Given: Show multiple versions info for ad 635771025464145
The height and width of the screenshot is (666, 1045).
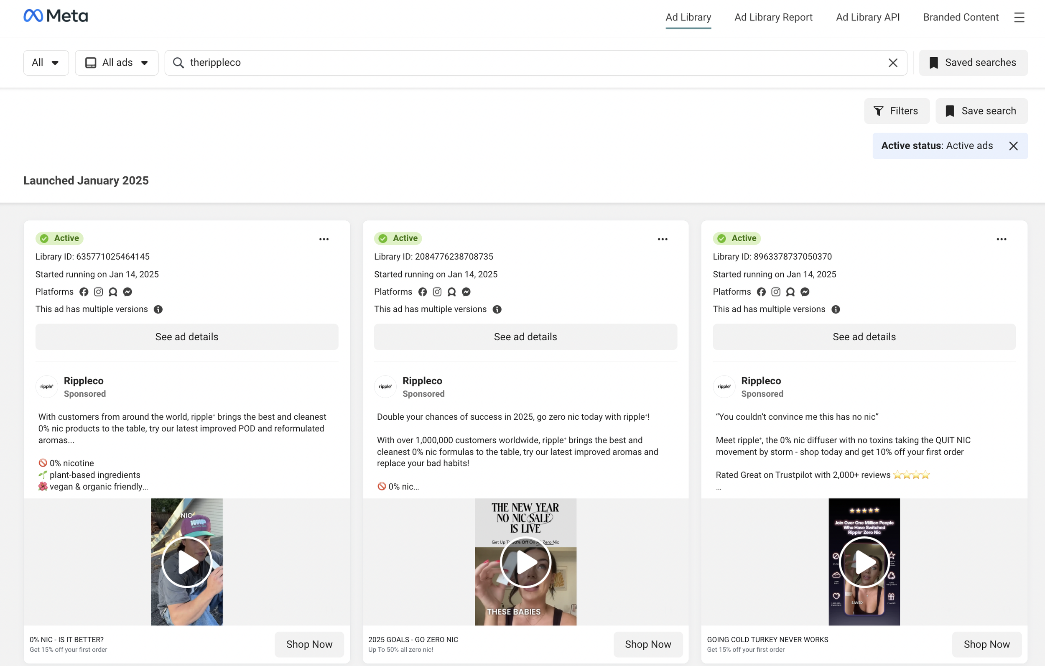Looking at the screenshot, I should (x=158, y=309).
